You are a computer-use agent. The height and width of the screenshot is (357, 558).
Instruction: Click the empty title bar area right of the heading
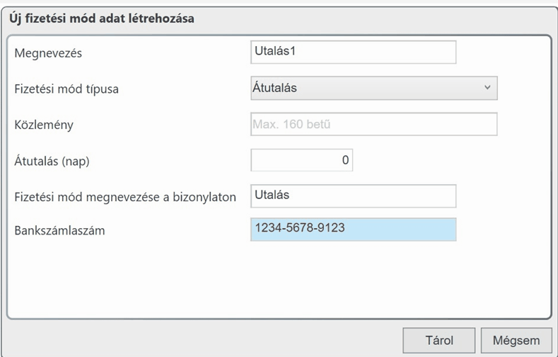click(x=375, y=18)
